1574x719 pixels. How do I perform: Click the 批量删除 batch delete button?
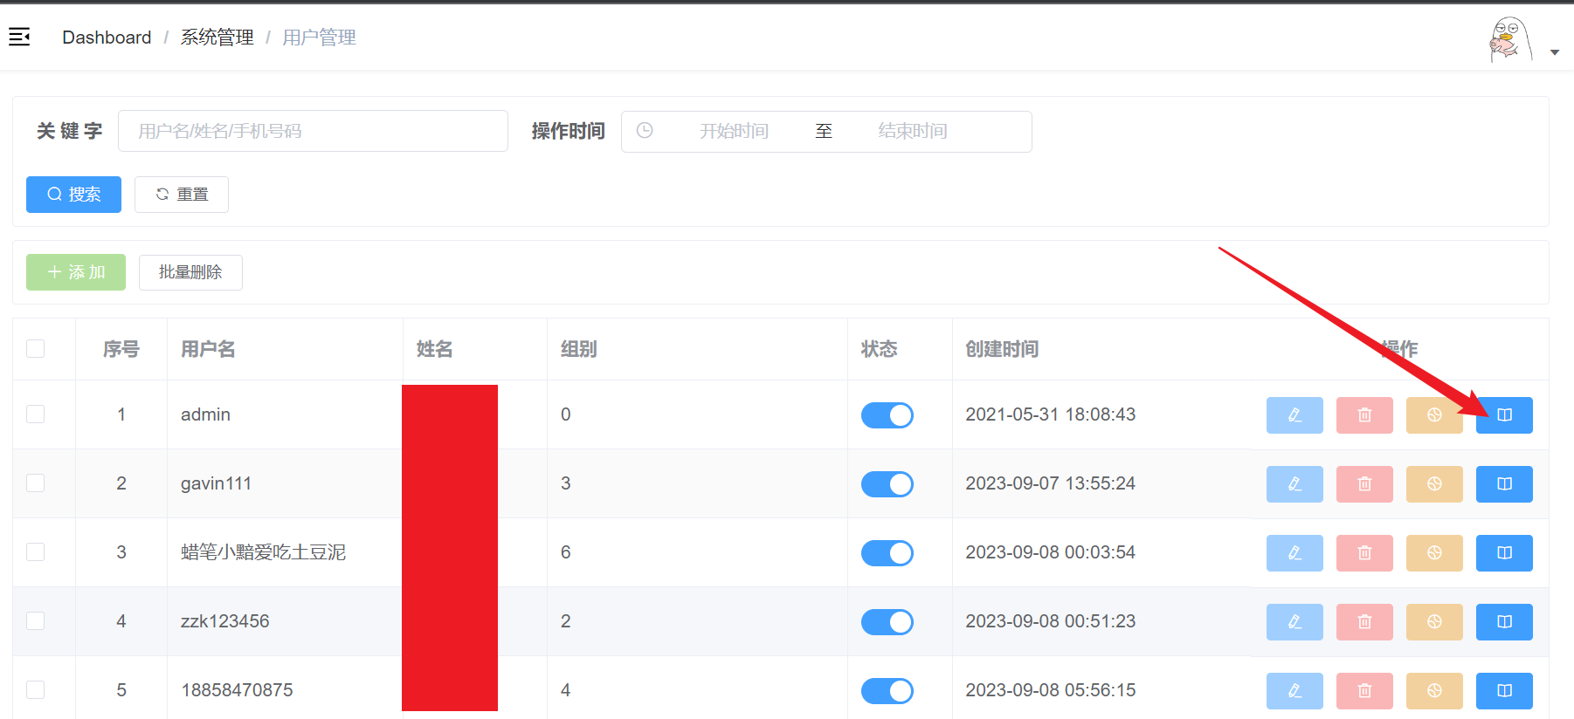click(x=190, y=272)
